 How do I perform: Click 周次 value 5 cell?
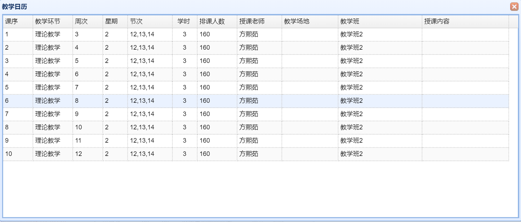(x=88, y=61)
